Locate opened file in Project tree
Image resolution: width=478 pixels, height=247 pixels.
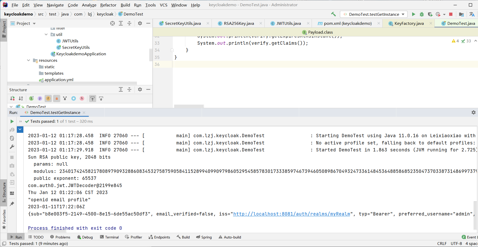pyautogui.click(x=113, y=23)
